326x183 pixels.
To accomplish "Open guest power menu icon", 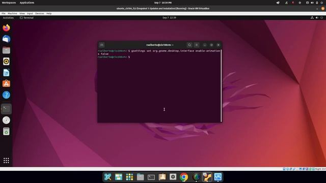I will coord(321,18).
